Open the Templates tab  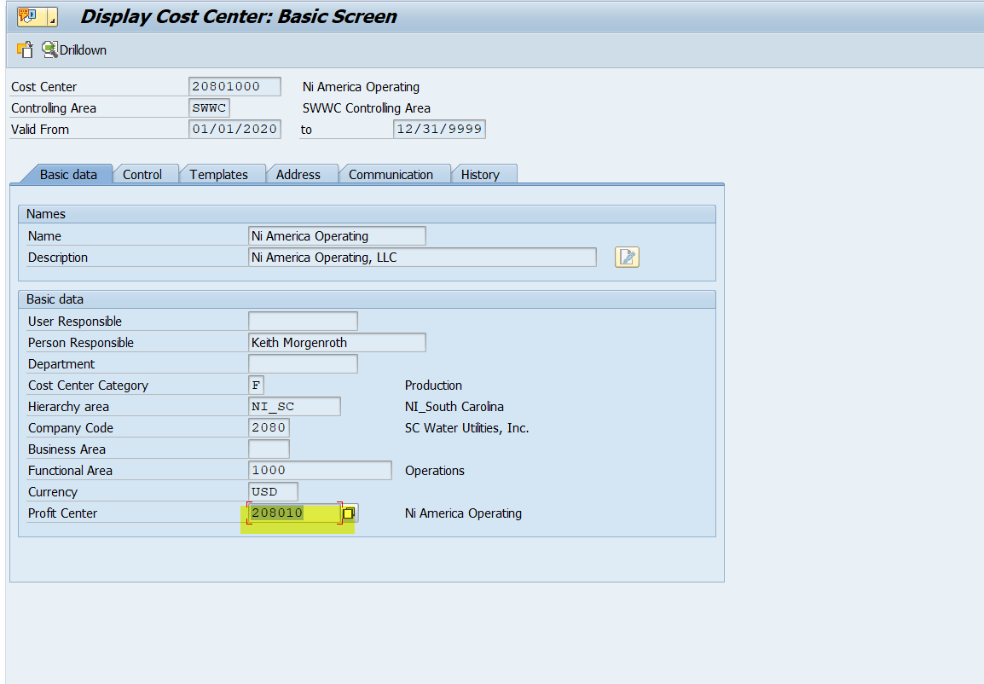coord(218,174)
